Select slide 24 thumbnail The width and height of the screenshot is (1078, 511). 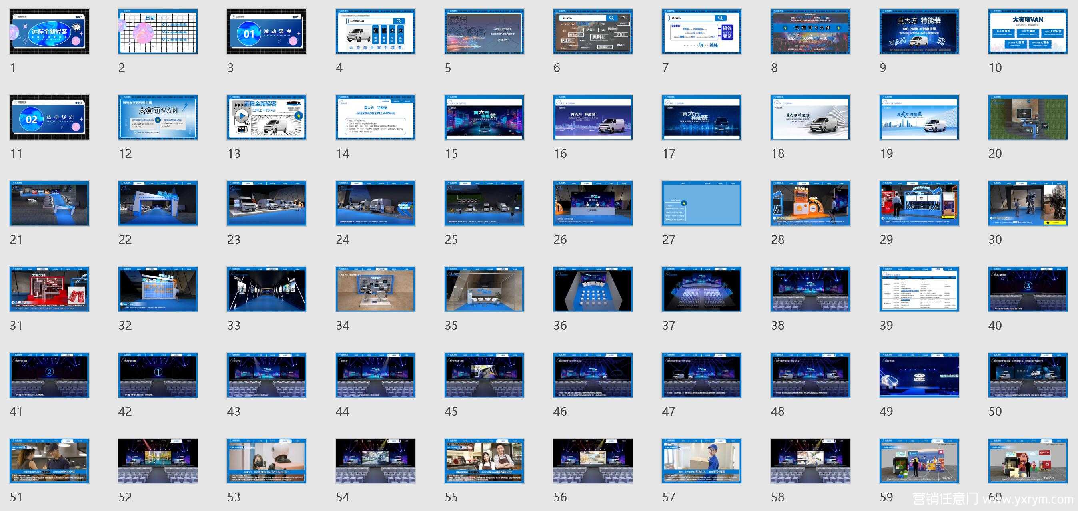coord(375,204)
